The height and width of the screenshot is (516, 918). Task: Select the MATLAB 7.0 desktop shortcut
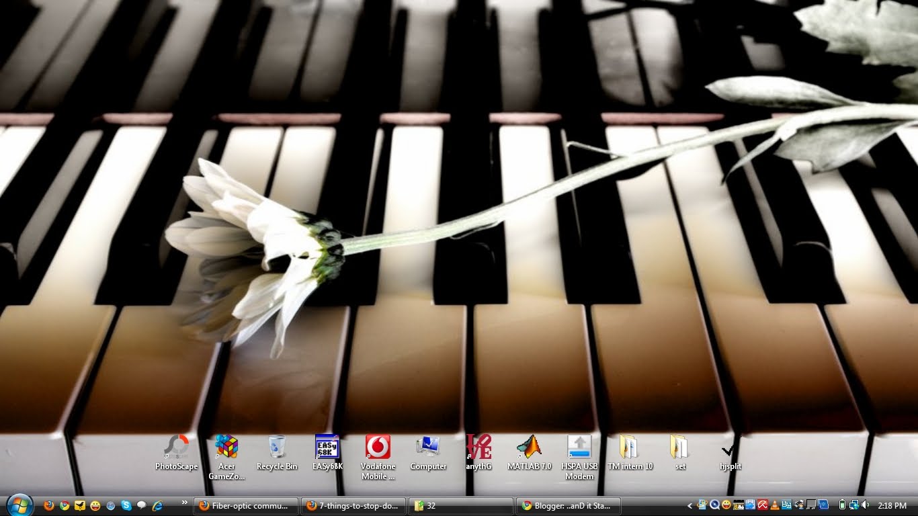coord(529,452)
